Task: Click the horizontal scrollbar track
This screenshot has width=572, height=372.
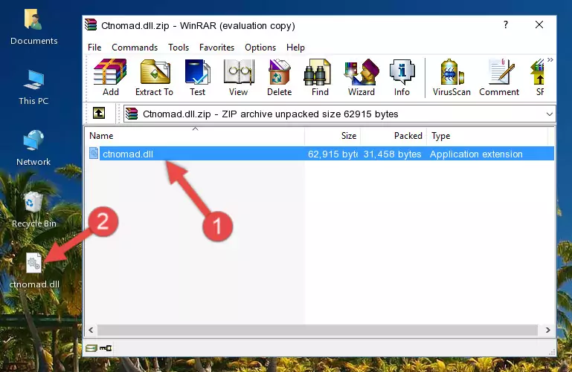Action: (318, 330)
